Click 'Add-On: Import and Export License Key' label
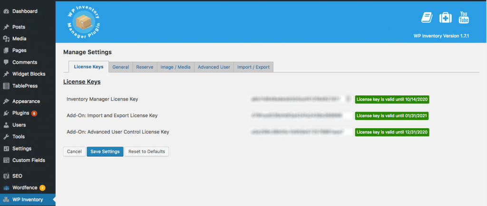 coord(112,115)
